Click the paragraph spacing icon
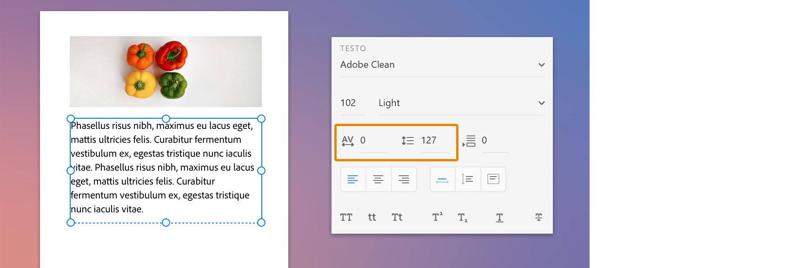The image size is (790, 268). 469,141
